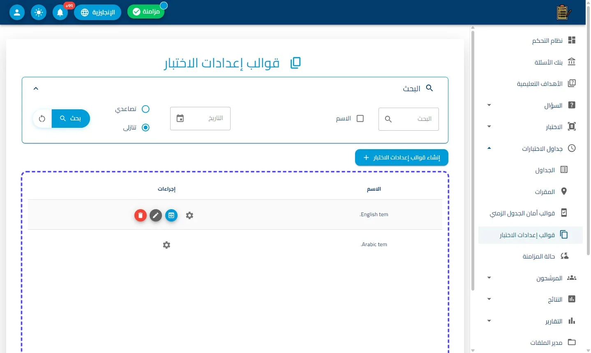
Task: Collapse the البحث search panel
Action: click(36, 88)
